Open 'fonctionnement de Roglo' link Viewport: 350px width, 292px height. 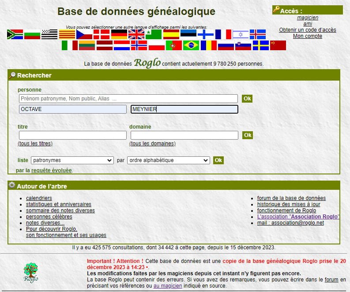286,211
